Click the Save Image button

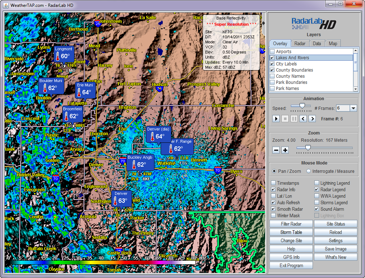336,249
